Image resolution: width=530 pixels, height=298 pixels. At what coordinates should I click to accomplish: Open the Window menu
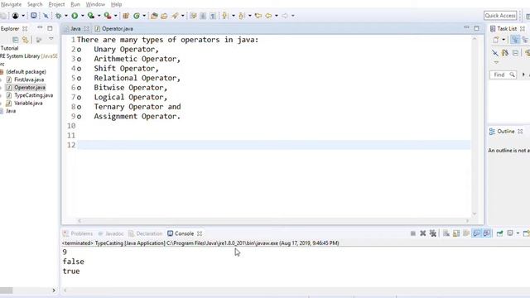[x=95, y=4]
